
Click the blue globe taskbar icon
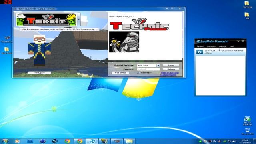pos(42,141)
